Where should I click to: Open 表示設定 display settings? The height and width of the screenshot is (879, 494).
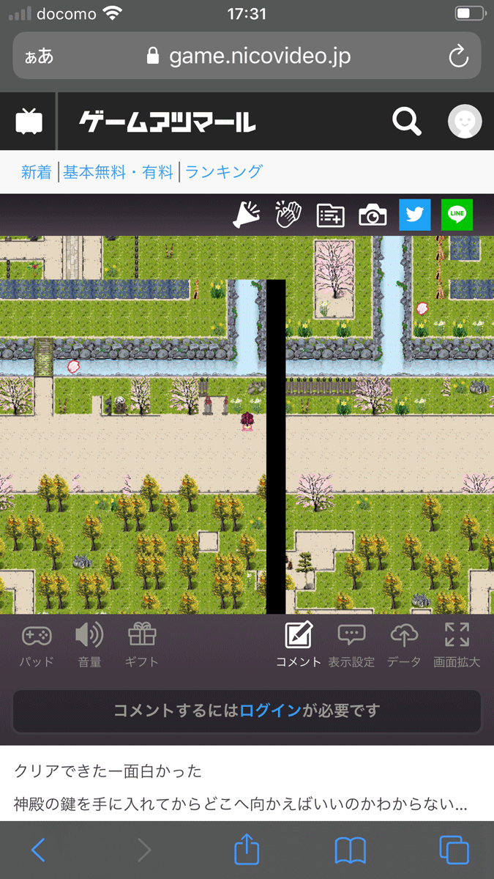pyautogui.click(x=351, y=645)
